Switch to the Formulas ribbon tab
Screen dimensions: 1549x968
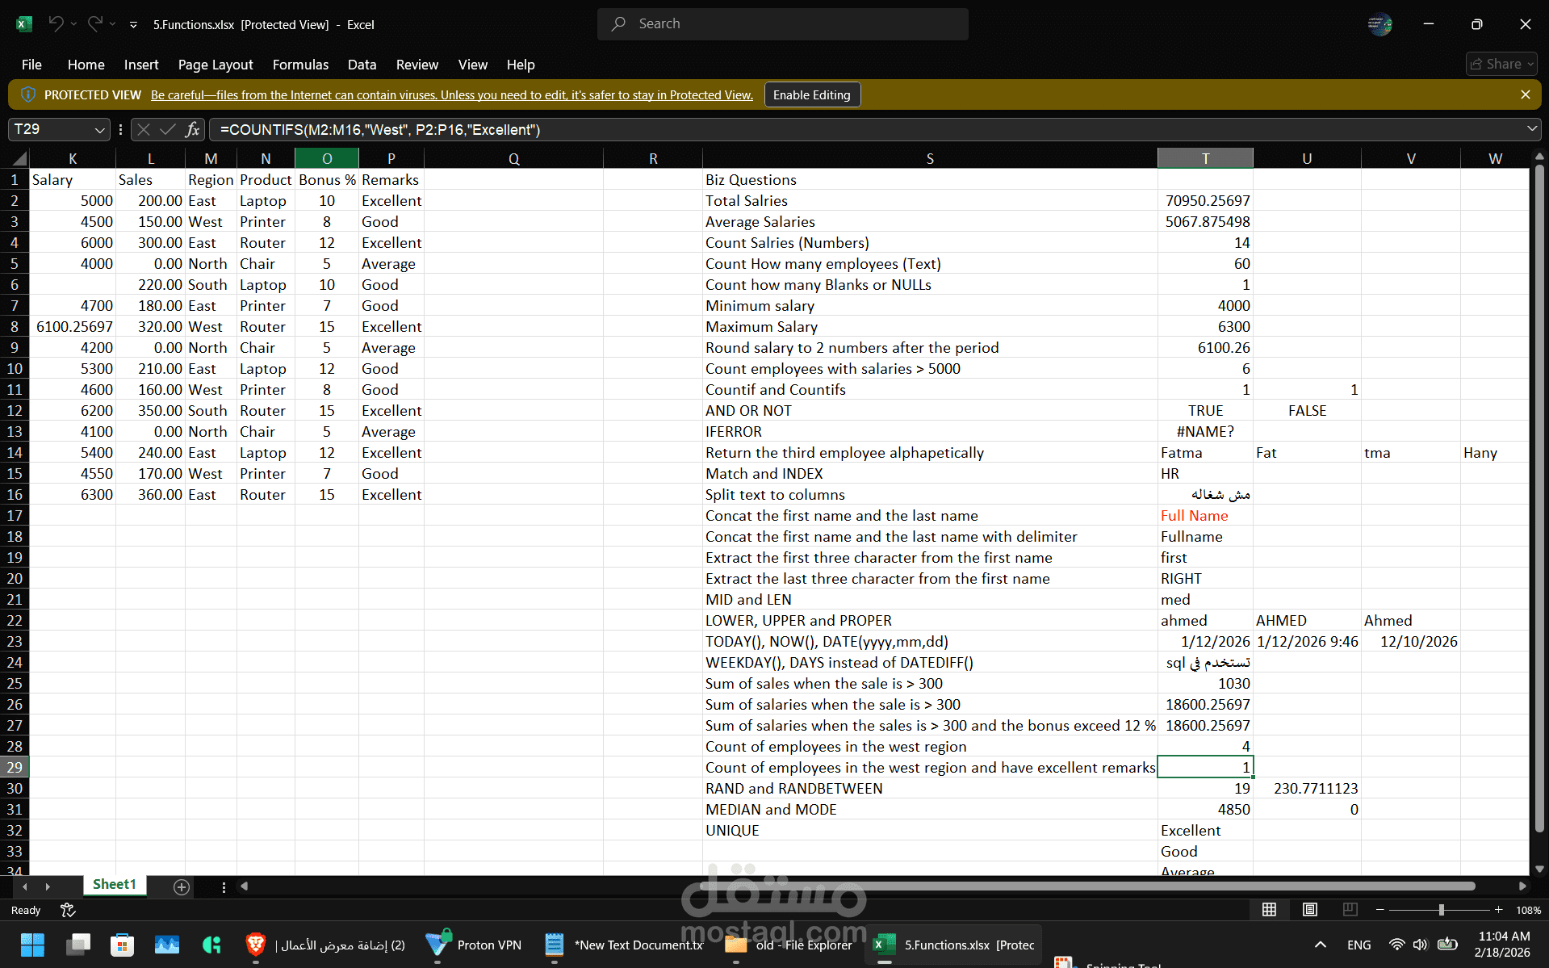tap(300, 65)
